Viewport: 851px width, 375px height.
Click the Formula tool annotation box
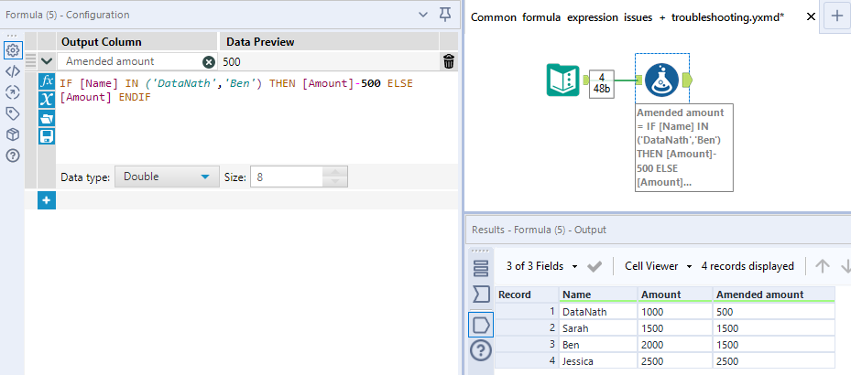coord(684,147)
